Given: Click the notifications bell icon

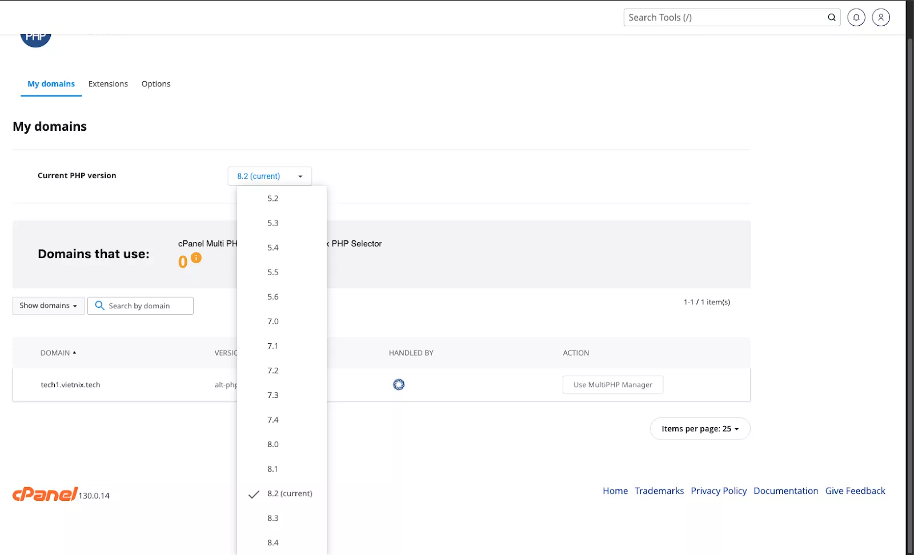Looking at the screenshot, I should pos(856,18).
